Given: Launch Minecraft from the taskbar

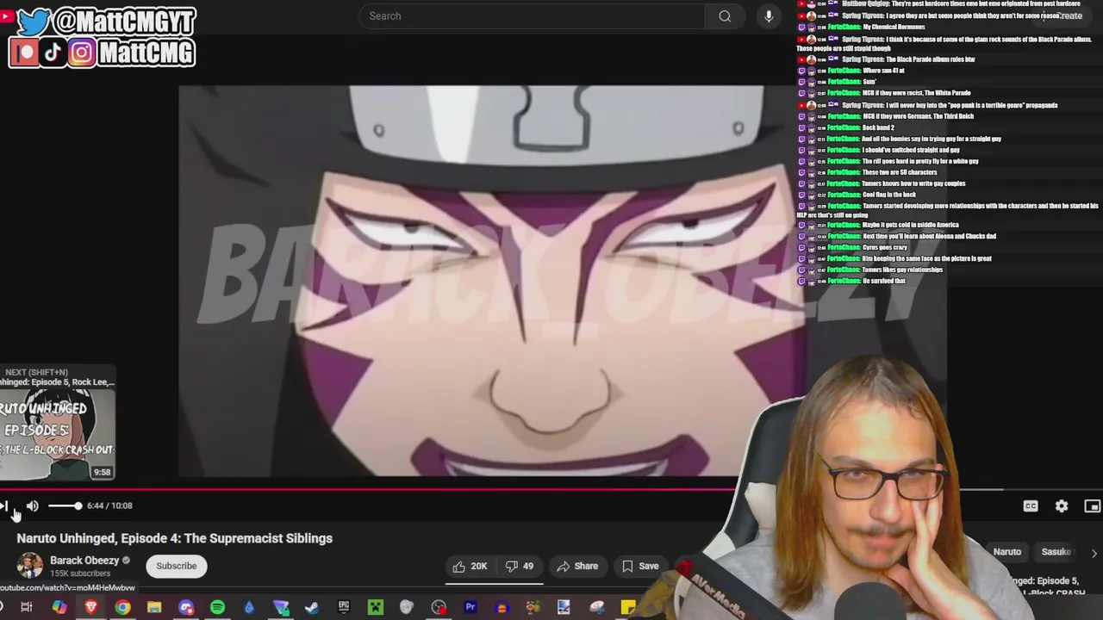Looking at the screenshot, I should point(375,607).
